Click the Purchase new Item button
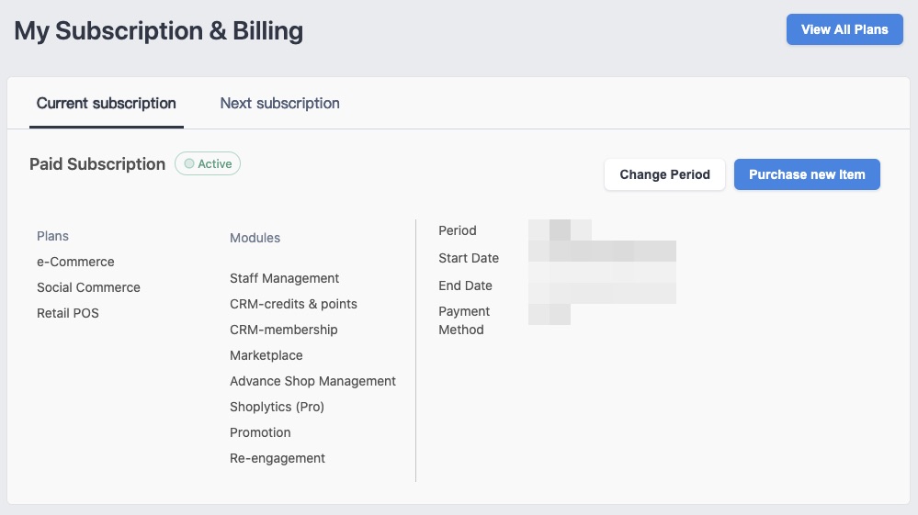Screen dimensions: 918x515 807,174
